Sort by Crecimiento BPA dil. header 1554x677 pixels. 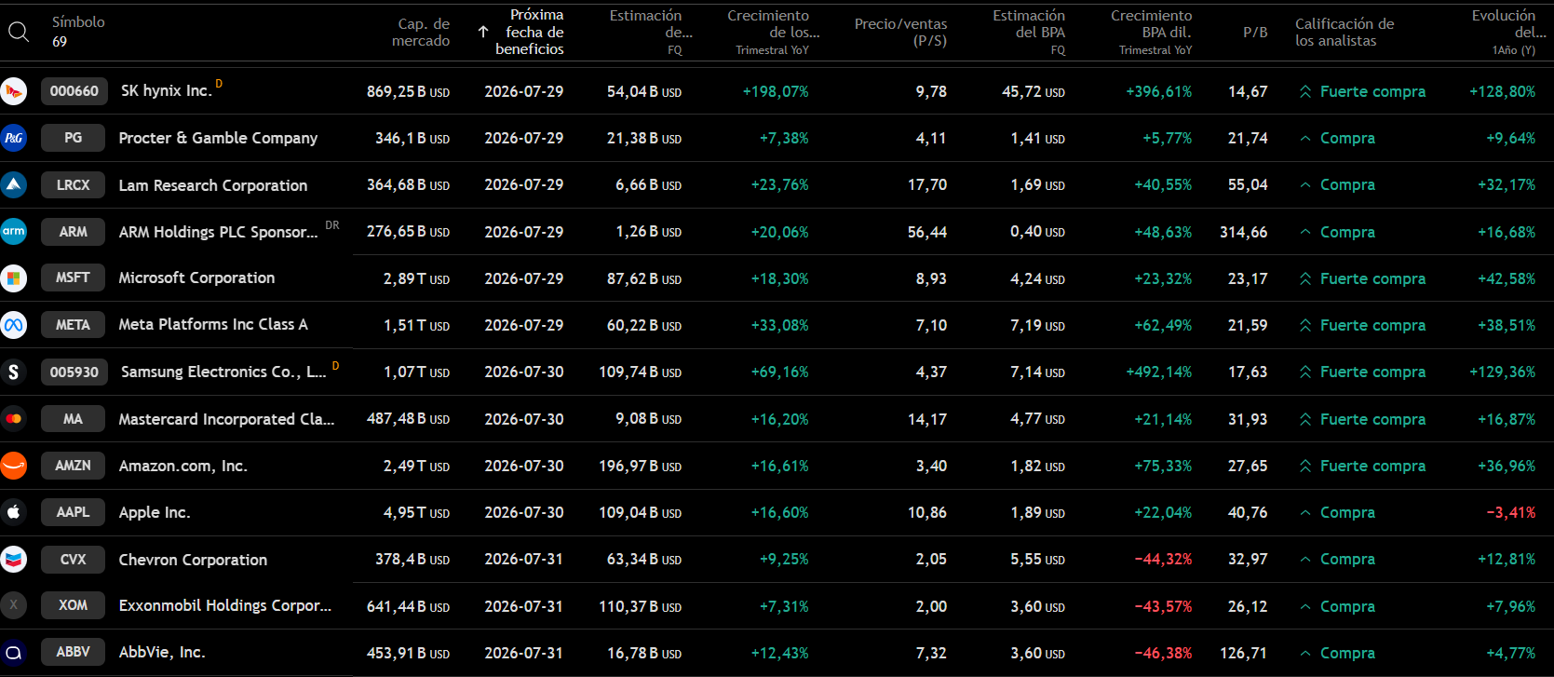pyautogui.click(x=1151, y=32)
